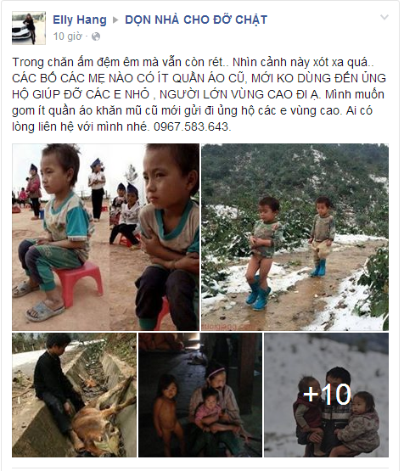404x471 pixels.
Task: Click the capitalized donation appeal text
Action: (199, 87)
